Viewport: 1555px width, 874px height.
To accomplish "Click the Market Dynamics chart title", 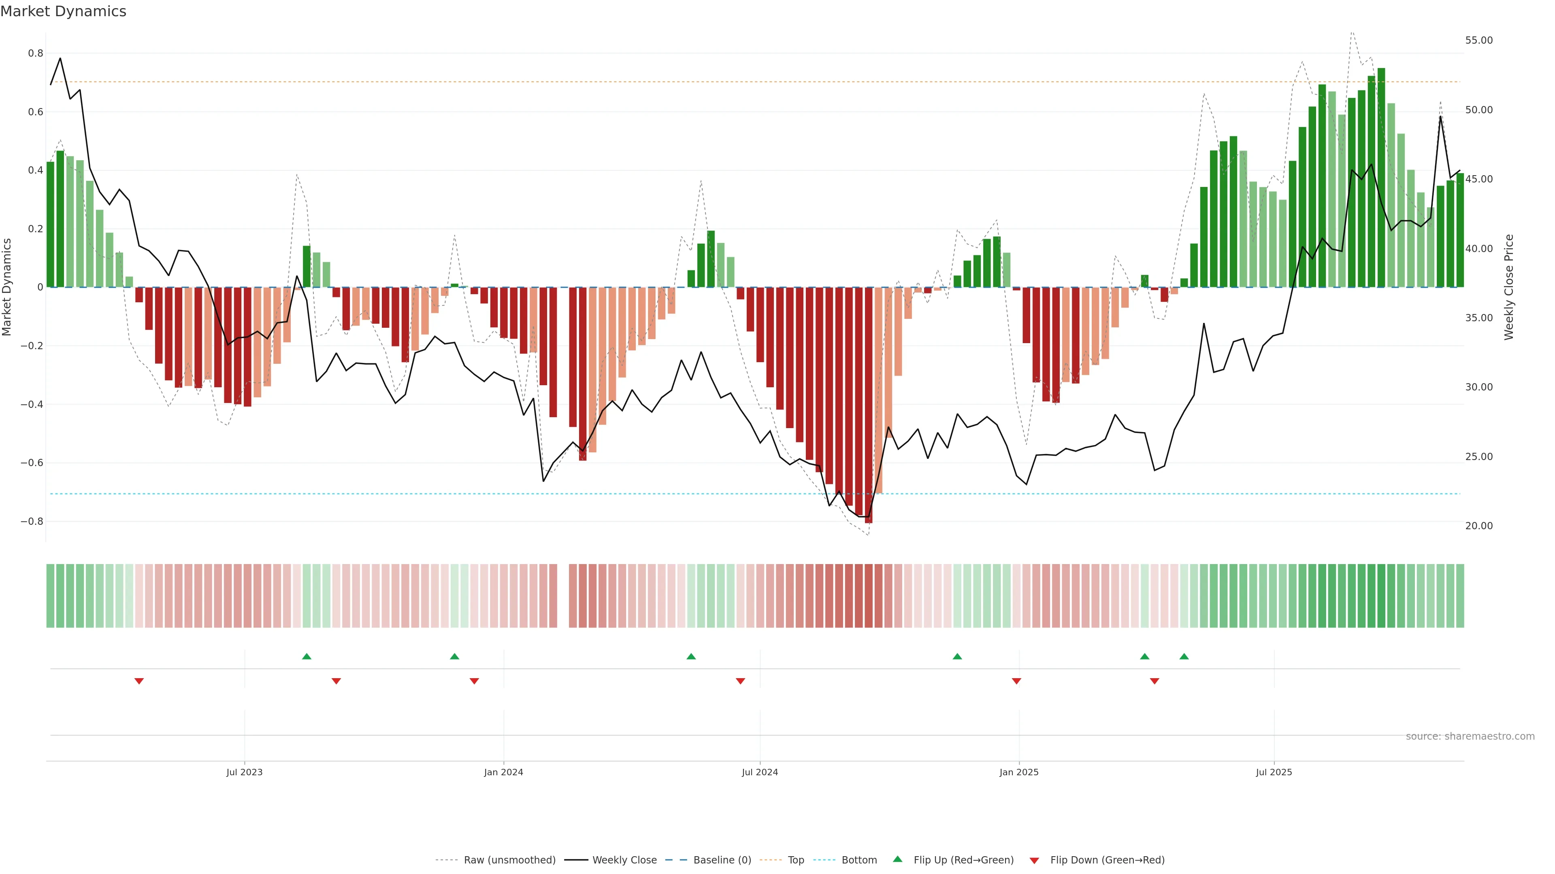I will (x=64, y=11).
